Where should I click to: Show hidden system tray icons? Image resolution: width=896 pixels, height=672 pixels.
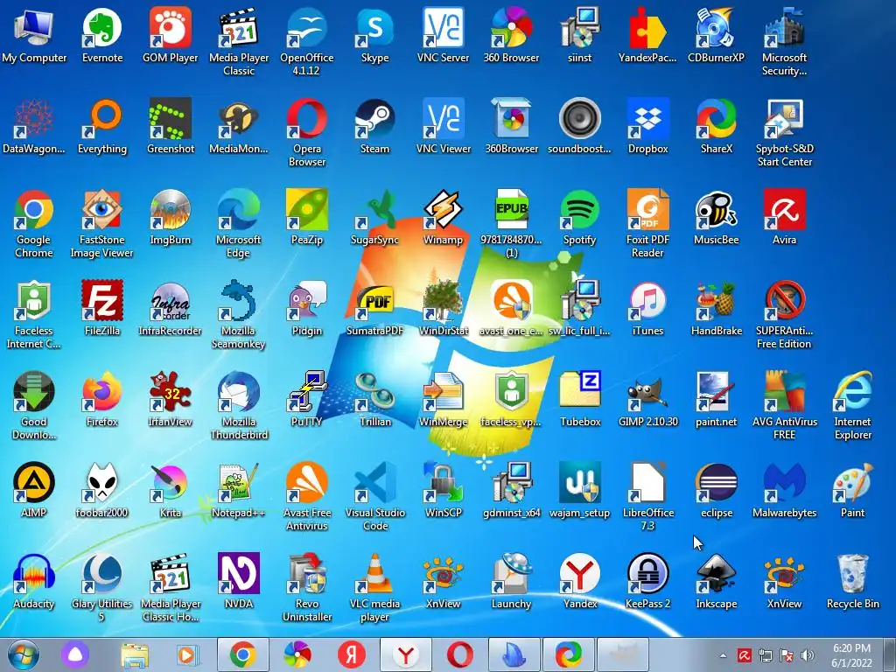(724, 655)
